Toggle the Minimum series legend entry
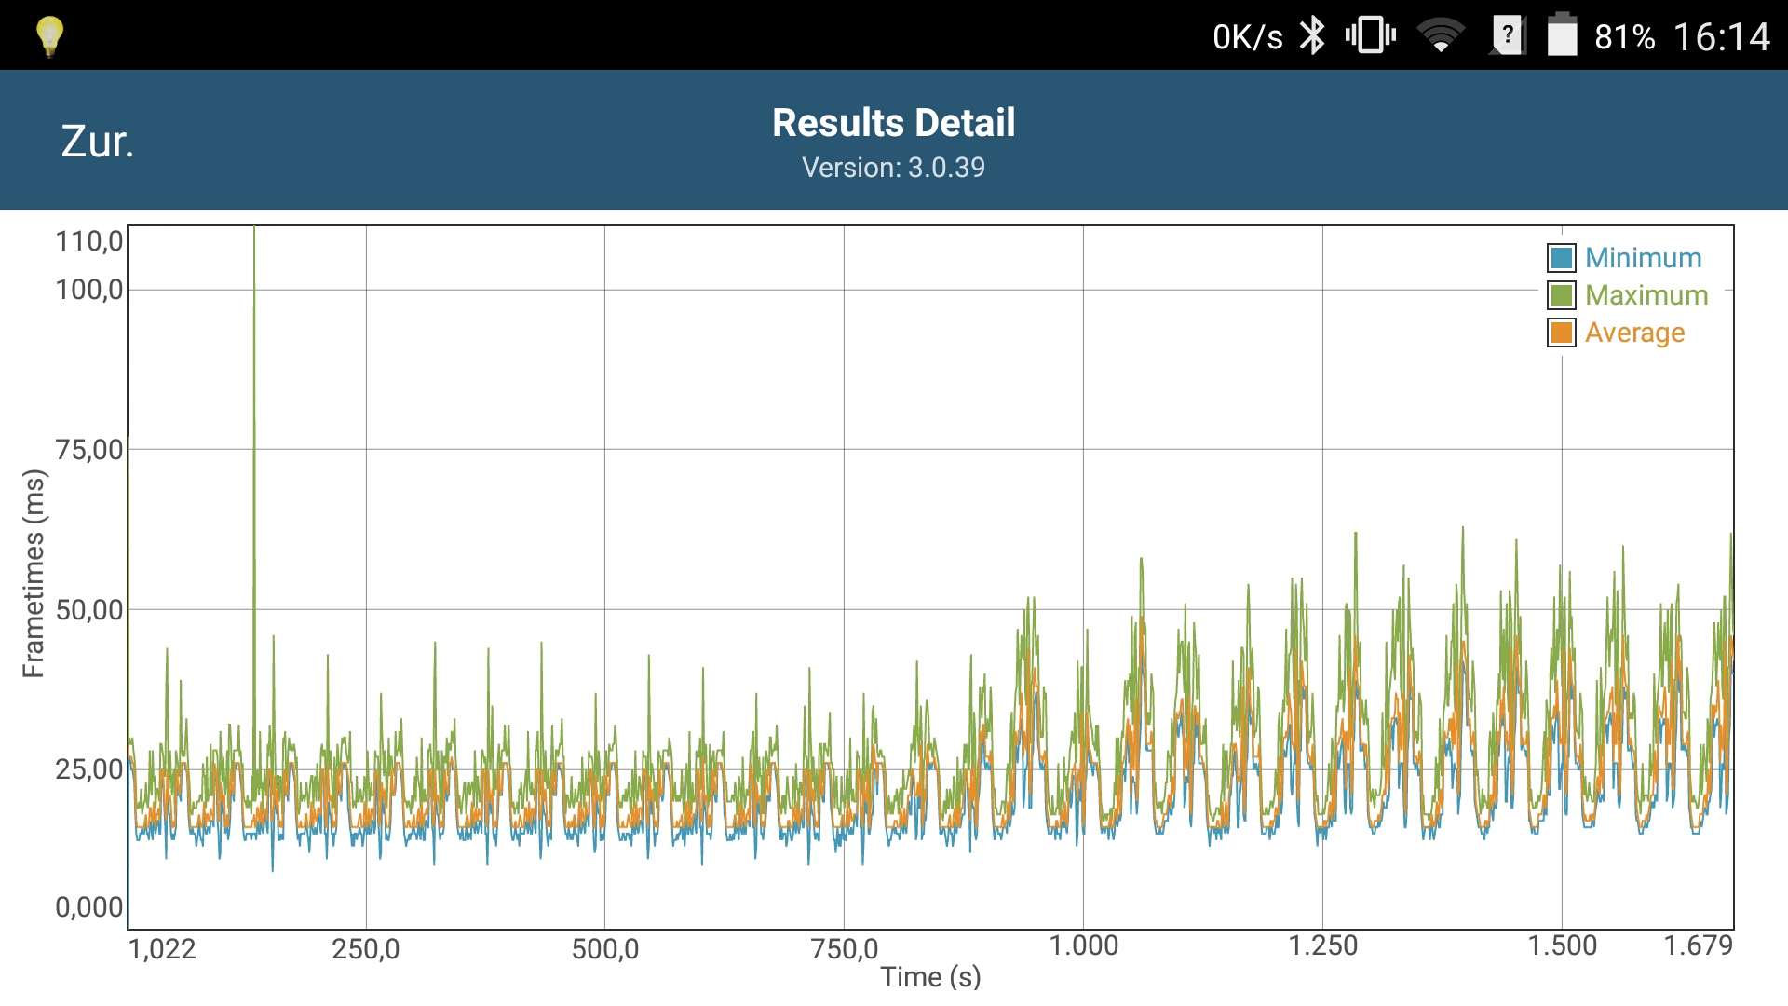Screen dimensions: 1788x1006 (1643, 258)
